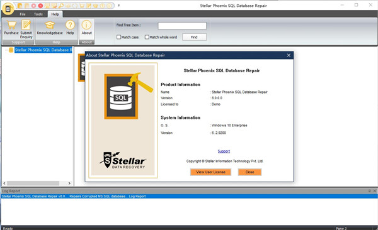Click the Product Information heading
This screenshot has height=230, width=378.
181,85
